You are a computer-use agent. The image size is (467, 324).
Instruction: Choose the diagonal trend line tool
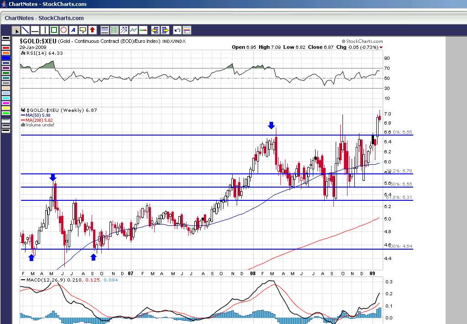(x=26, y=30)
